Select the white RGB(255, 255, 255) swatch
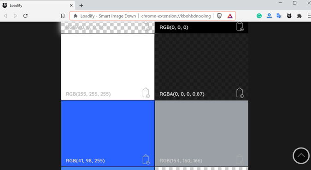The image size is (311, 170). click(108, 67)
